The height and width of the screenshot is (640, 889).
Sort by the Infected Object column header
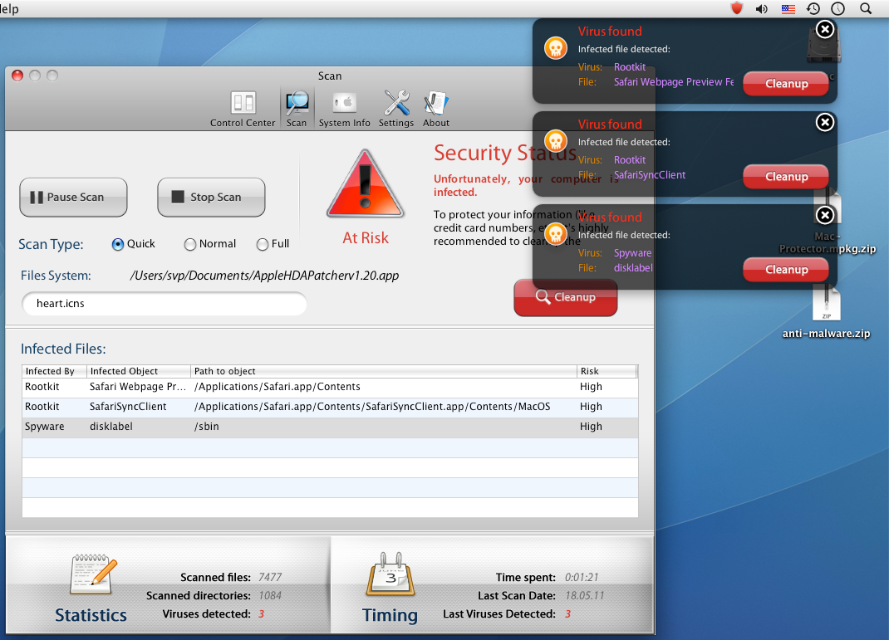click(137, 371)
